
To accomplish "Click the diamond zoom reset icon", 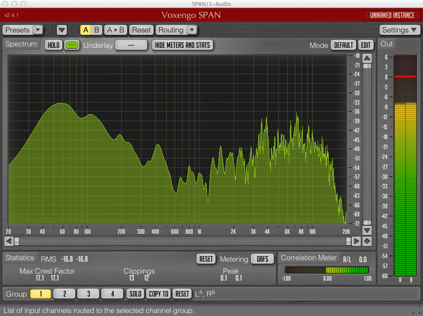I will pyautogui.click(x=367, y=241).
